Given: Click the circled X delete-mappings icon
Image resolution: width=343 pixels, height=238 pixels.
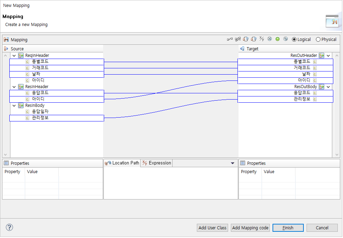Looking at the screenshot, I should 269,39.
